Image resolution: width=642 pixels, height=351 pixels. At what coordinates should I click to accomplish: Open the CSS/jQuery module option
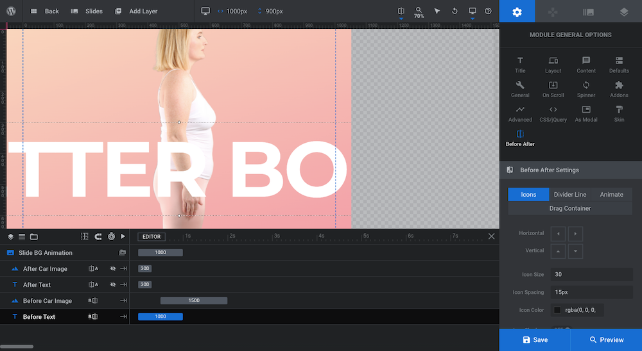[553, 113]
